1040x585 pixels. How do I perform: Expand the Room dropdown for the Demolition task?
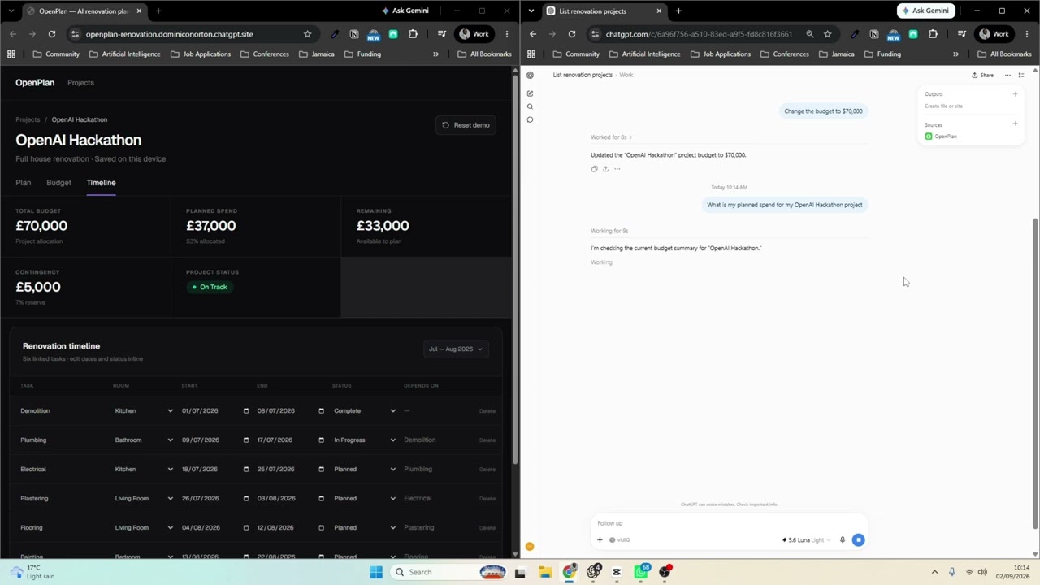[x=144, y=410]
